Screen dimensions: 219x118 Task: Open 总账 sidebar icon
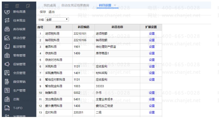[x=7, y=99]
